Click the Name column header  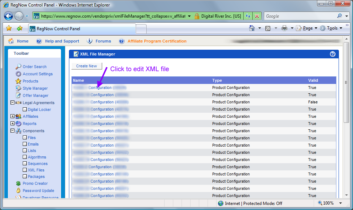78,80
